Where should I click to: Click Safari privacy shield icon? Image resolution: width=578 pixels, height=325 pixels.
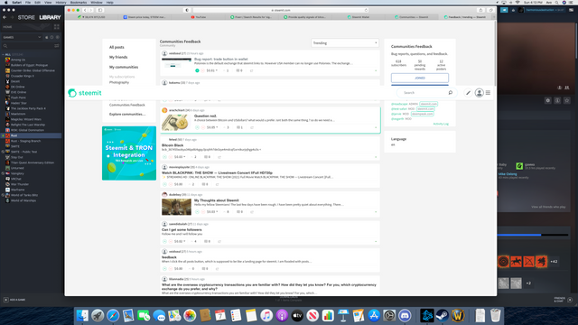[187, 10]
